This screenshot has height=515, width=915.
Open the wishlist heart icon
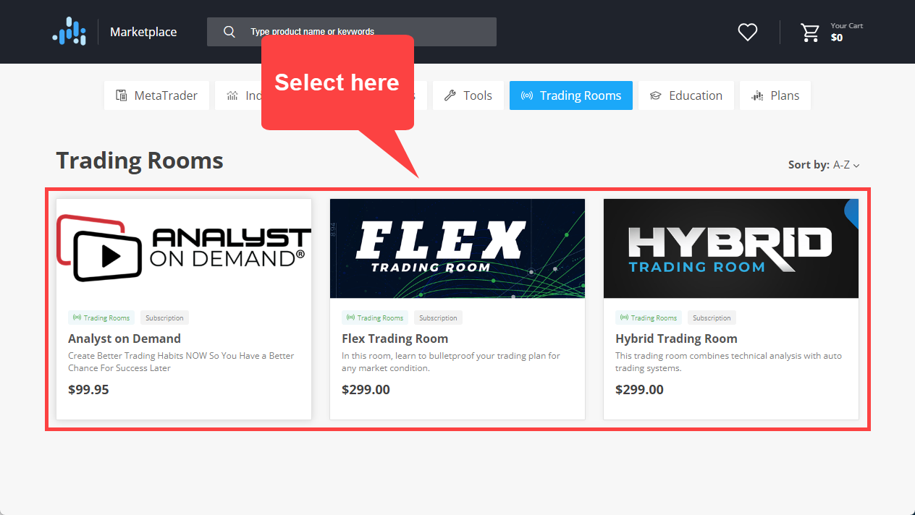click(x=747, y=32)
